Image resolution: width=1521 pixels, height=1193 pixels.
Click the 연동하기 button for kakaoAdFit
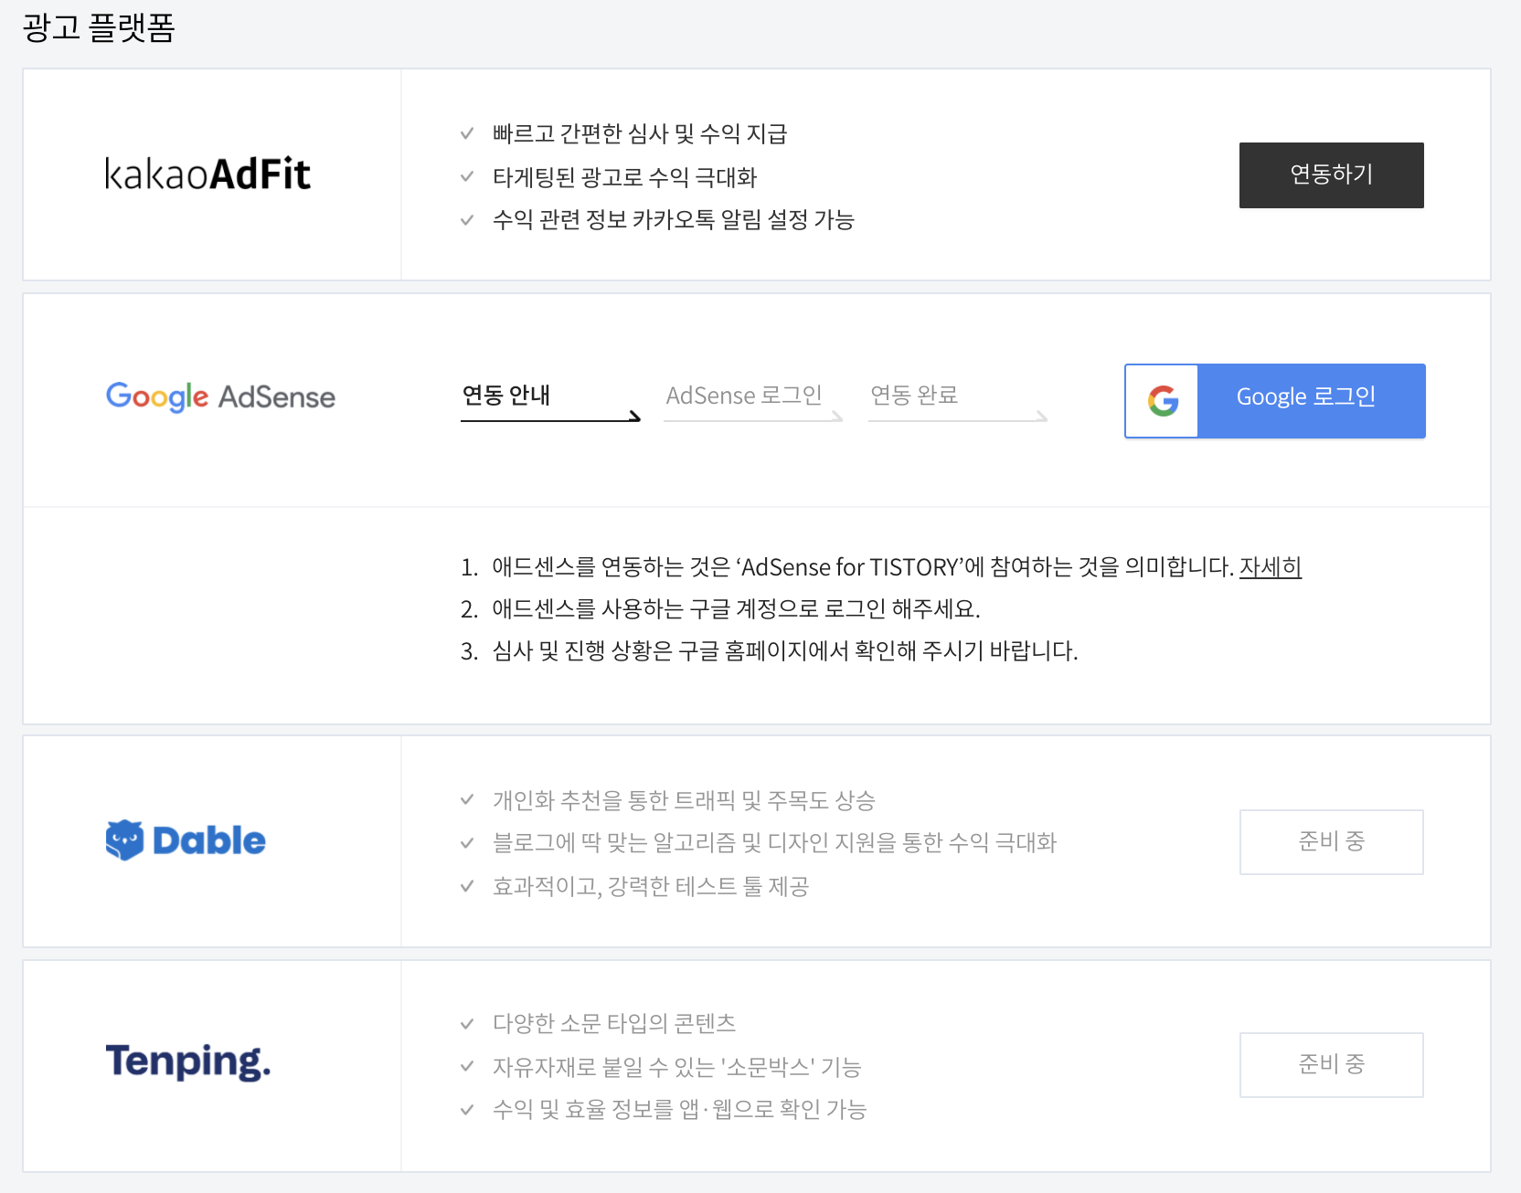1332,175
